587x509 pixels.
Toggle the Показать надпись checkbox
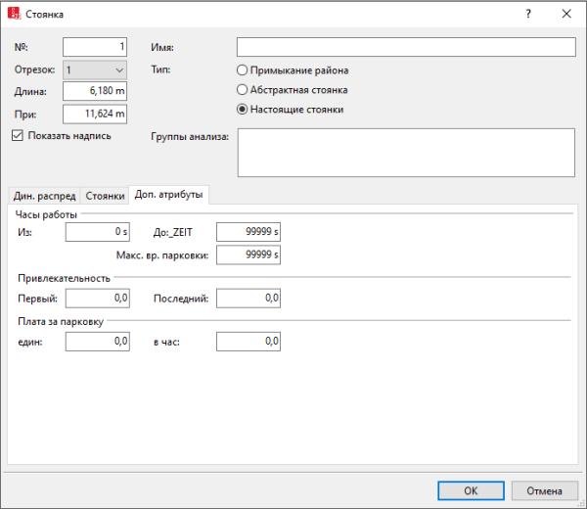click(x=18, y=136)
